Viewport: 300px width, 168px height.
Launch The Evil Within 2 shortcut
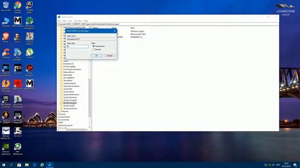(x=30, y=39)
